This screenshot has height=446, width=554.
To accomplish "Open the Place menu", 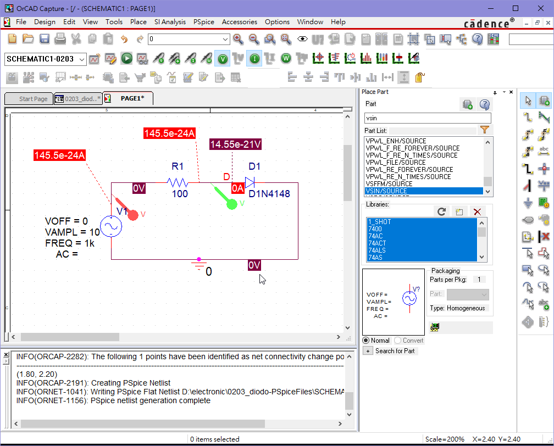I will point(138,22).
